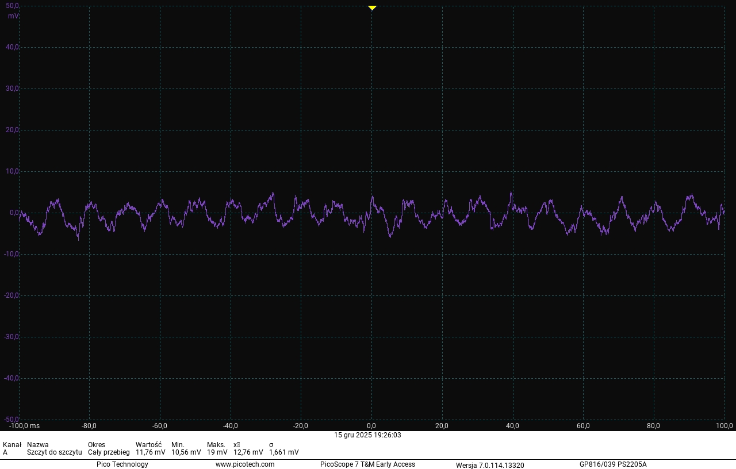Click the 'Wartość' column header
The image size is (736, 469).
[x=148, y=445]
